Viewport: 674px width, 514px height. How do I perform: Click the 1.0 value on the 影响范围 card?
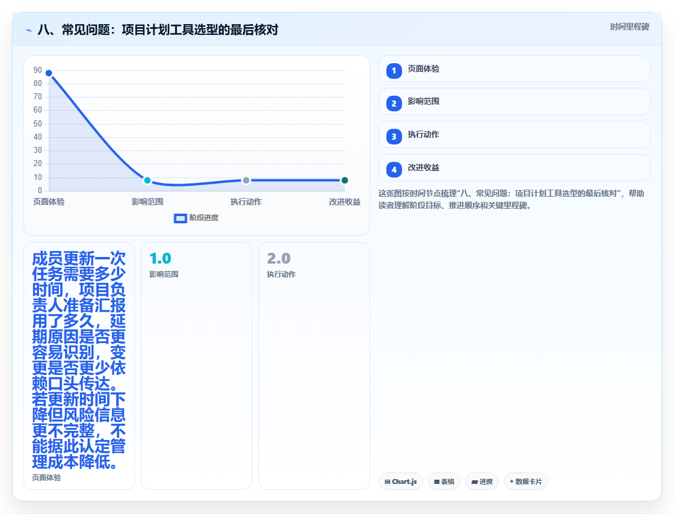click(160, 258)
